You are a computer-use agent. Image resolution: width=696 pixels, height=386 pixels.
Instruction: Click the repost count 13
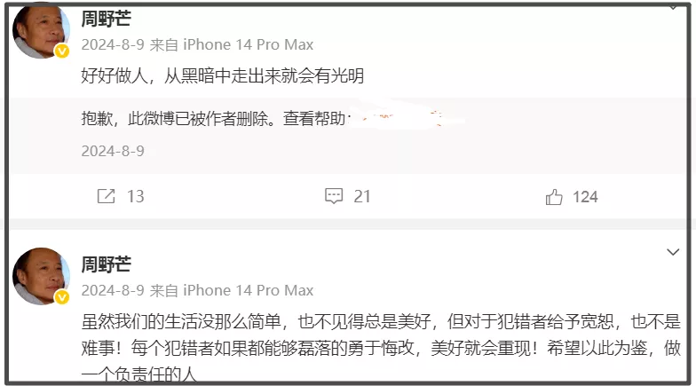pyautogui.click(x=135, y=197)
